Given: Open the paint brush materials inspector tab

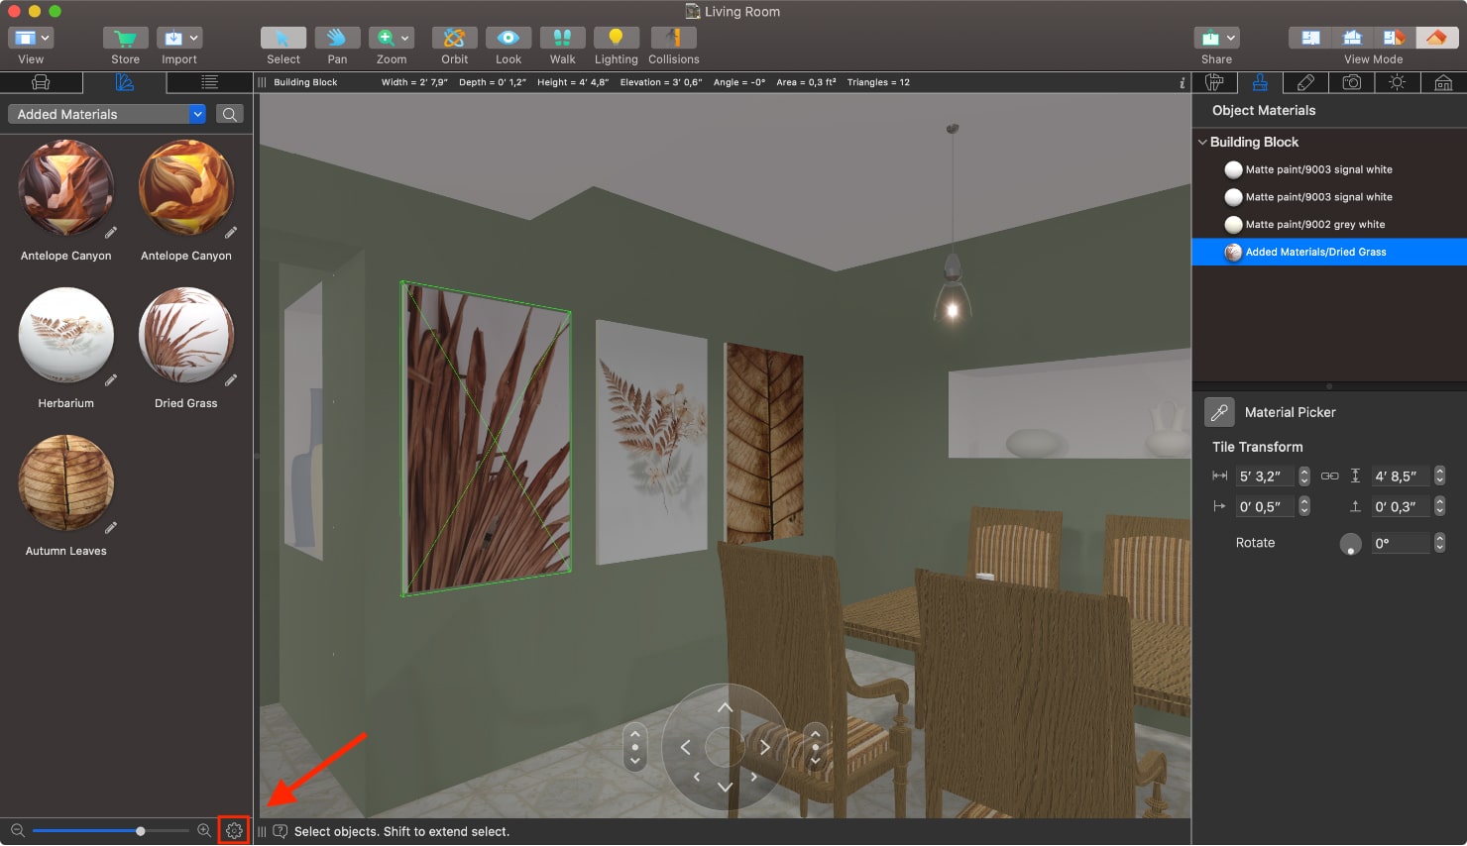Looking at the screenshot, I should coord(1260,82).
